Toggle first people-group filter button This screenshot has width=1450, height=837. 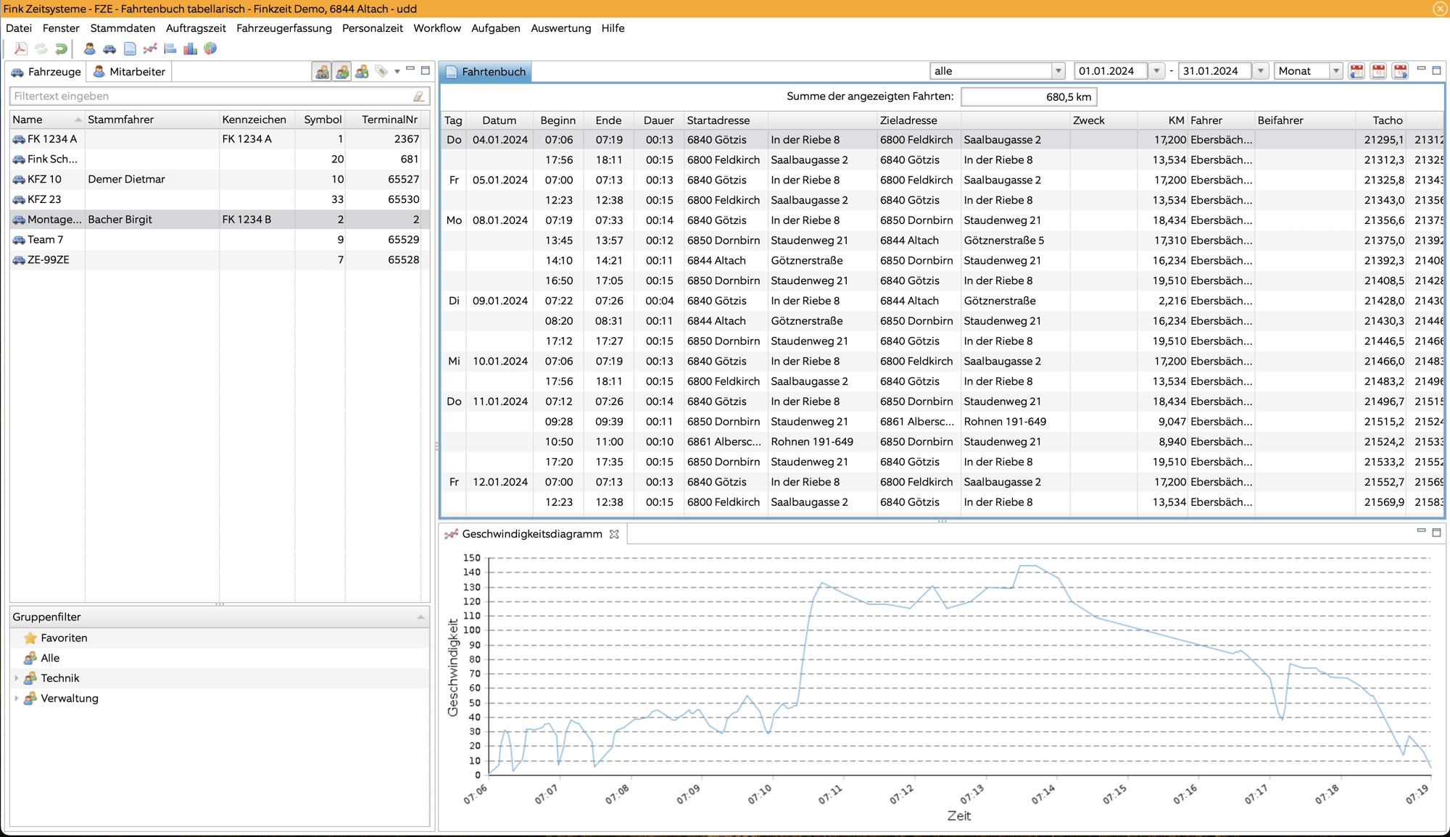321,71
